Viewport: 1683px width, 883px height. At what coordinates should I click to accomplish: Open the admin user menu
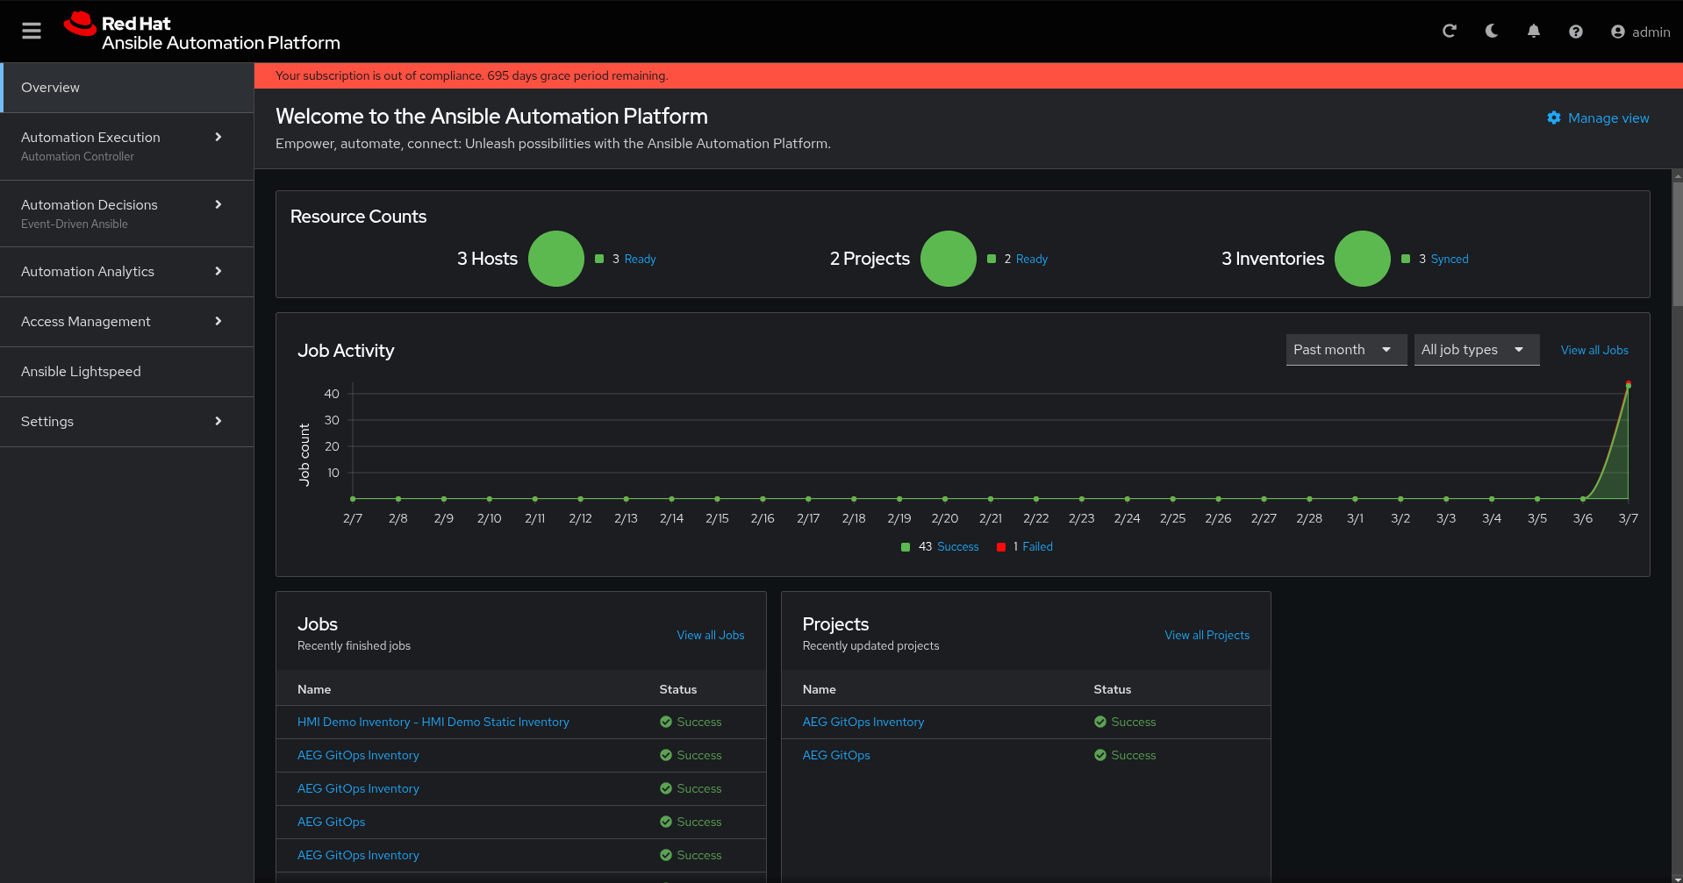click(x=1640, y=32)
